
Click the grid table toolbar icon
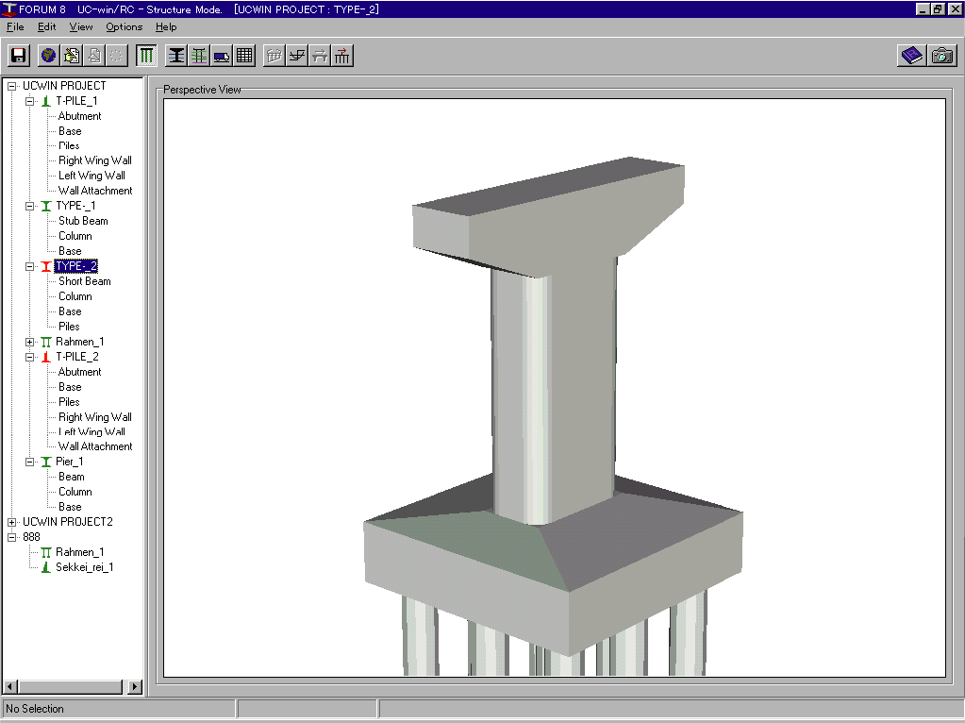244,56
